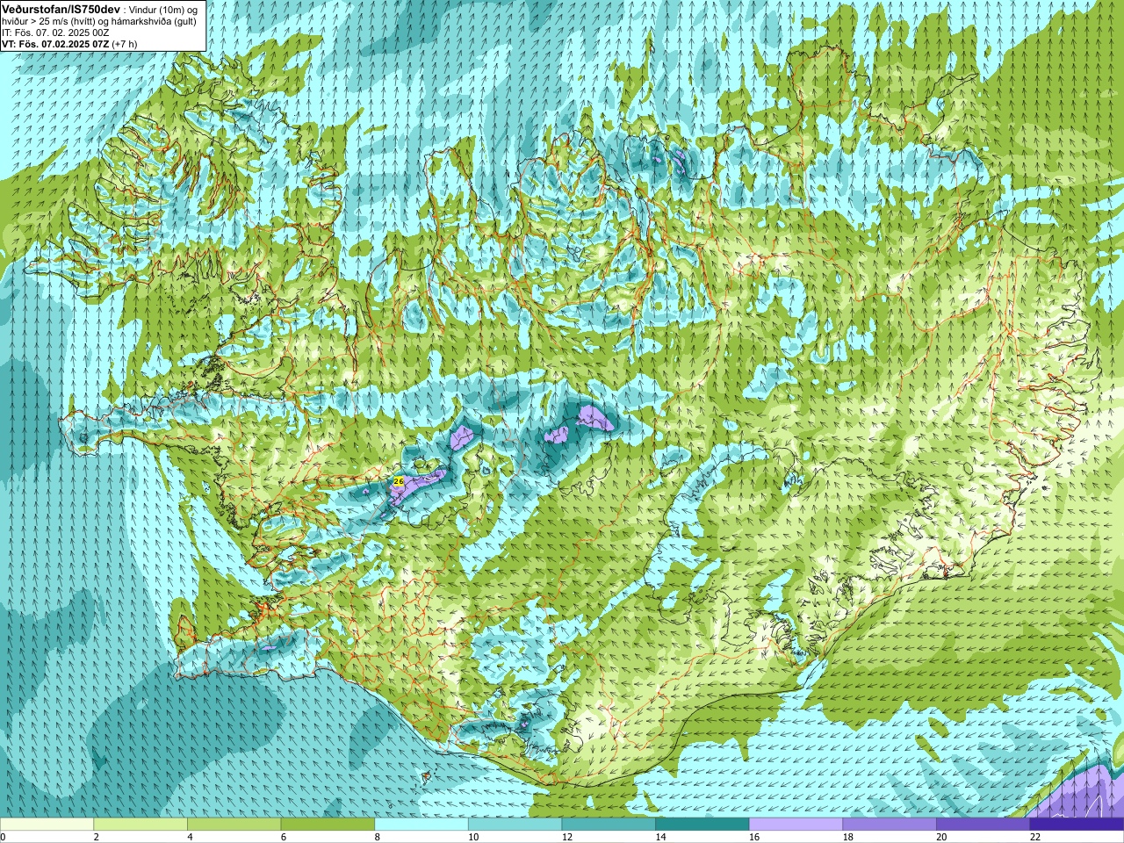
Task: Click the IT: Fös. 07. 02. 2025 00Z line
Action: tap(55, 32)
